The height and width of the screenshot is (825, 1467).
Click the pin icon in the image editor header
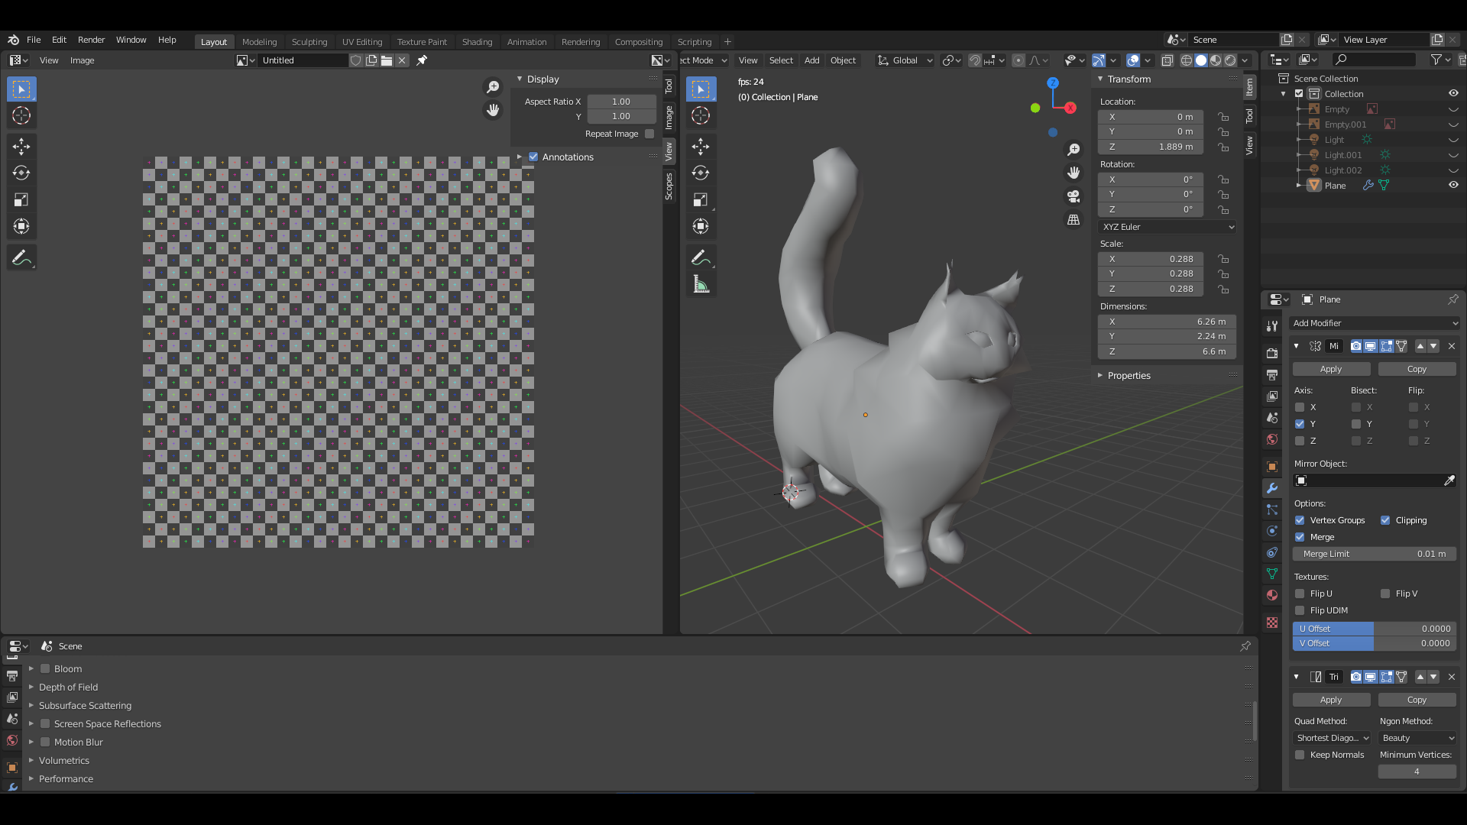(422, 60)
